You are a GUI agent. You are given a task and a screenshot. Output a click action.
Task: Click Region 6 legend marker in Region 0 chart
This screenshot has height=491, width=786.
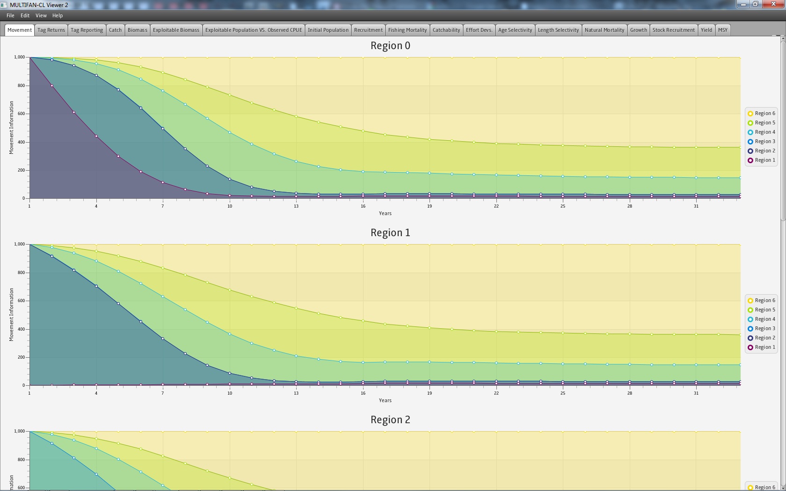coord(750,114)
